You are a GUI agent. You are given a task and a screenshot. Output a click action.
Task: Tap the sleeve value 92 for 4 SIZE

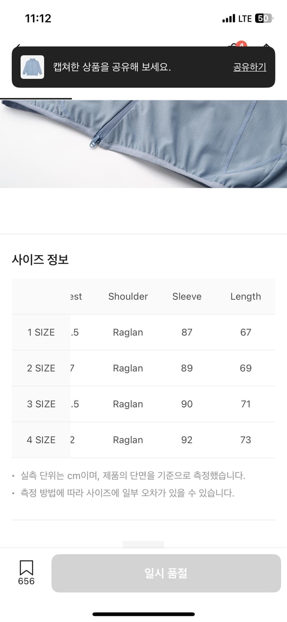point(187,440)
